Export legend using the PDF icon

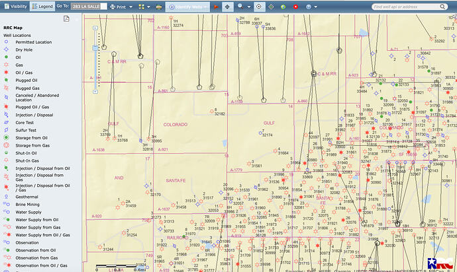pos(66,18)
